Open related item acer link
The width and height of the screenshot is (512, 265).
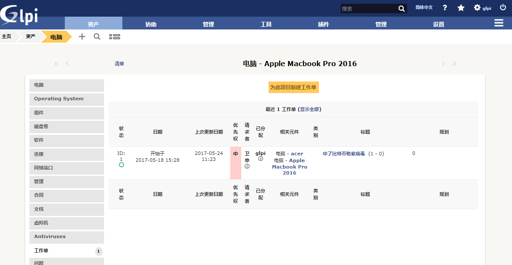coord(297,154)
